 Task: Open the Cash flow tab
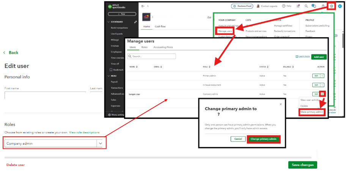[x=160, y=27]
